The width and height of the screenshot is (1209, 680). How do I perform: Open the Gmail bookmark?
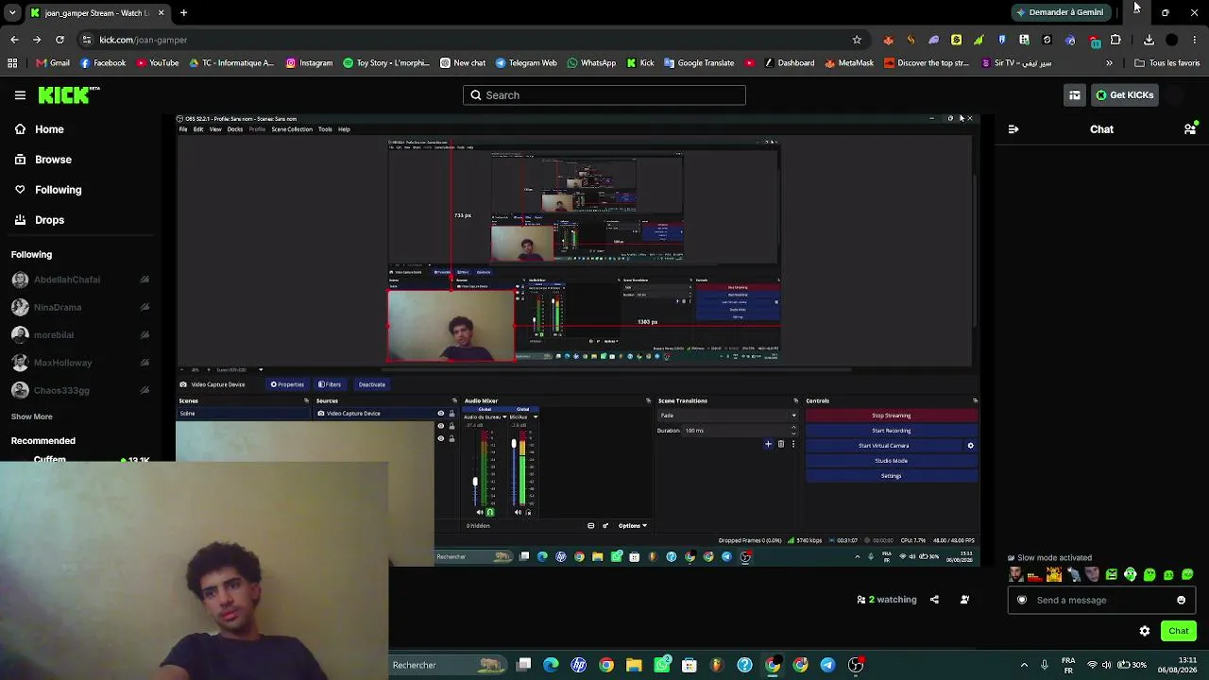click(x=53, y=63)
